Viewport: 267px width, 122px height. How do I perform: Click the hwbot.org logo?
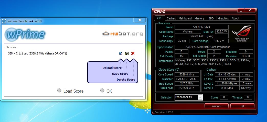[x=123, y=34]
